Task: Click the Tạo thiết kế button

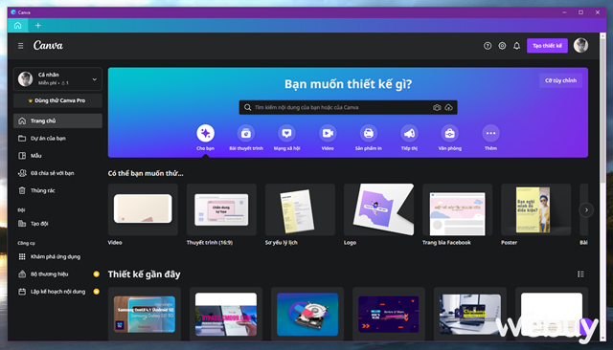Action: [x=547, y=46]
